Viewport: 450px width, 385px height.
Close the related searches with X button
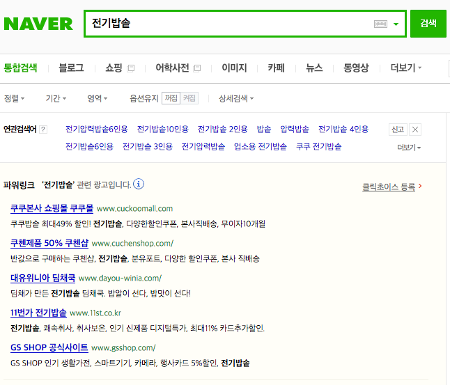click(415, 129)
